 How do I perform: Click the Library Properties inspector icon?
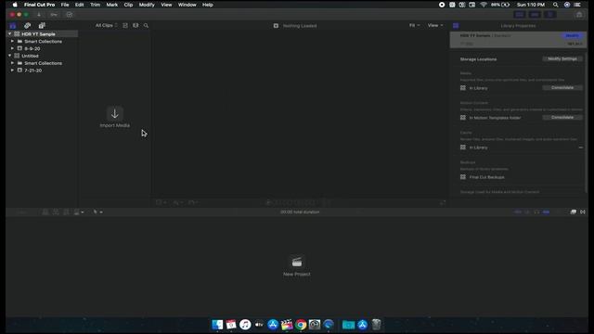456,26
